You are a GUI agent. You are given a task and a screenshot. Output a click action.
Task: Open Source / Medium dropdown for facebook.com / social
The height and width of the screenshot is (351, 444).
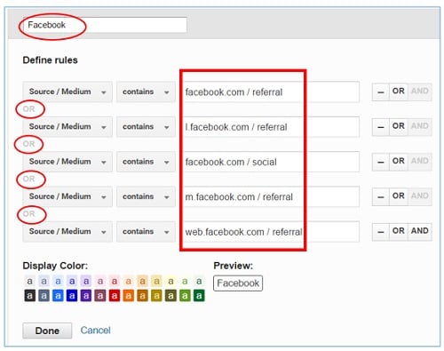[67, 162]
